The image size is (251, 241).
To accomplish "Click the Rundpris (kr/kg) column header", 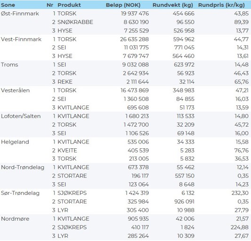I will tap(221, 5).
